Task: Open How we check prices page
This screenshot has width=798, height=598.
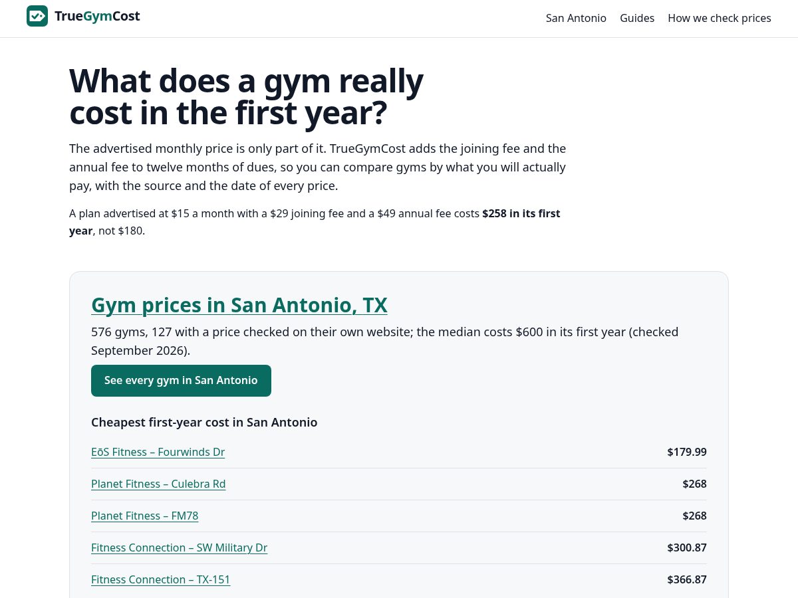Action: pos(720,18)
